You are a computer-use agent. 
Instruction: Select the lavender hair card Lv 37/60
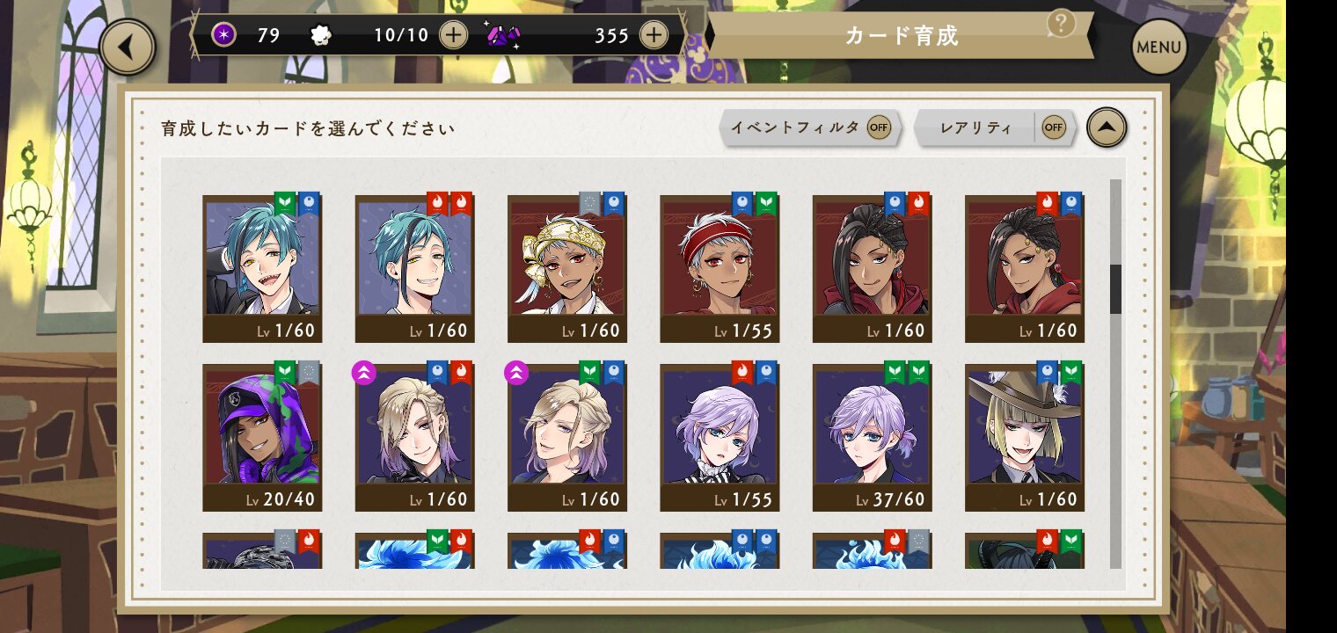[873, 438]
